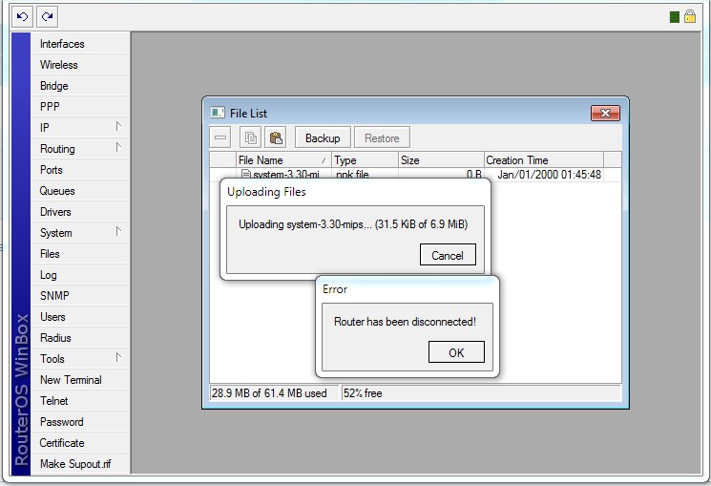Viewport: 711px width, 486px height.
Task: Click the remove (minus) file icon
Action: click(221, 138)
